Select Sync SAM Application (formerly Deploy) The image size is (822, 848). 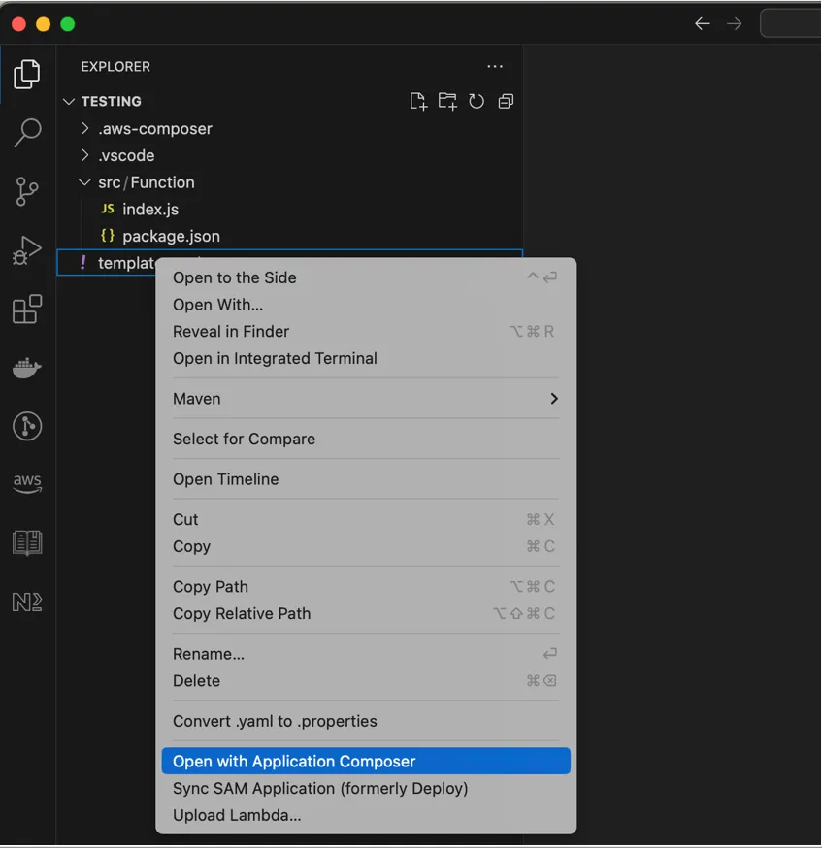(x=366, y=788)
